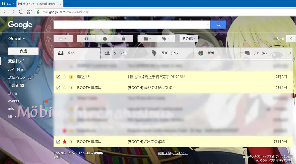The image size is (296, 164).
Task: Expand the 開く more labels list
Action: click(x=12, y=116)
